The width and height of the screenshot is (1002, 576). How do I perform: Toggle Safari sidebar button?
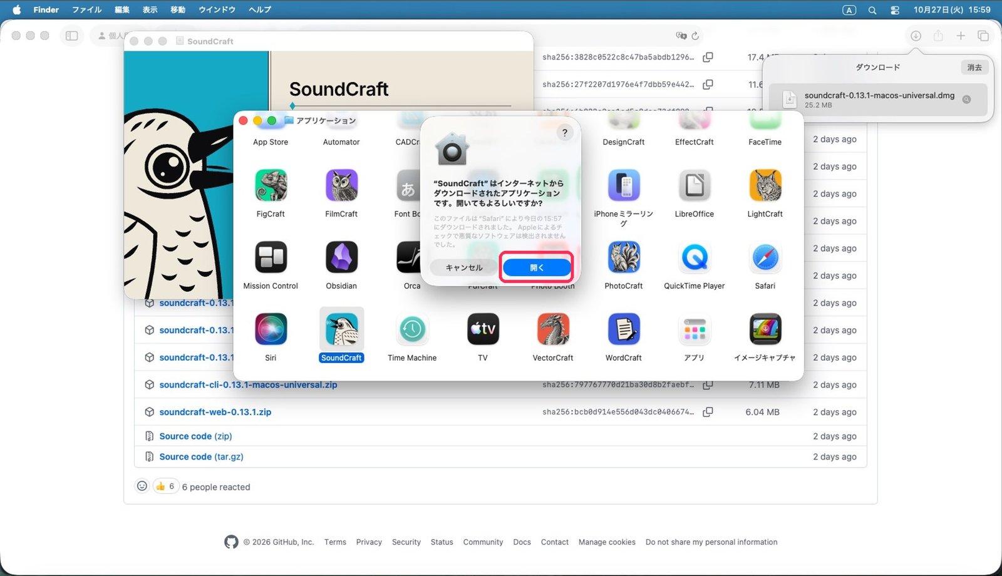(x=72, y=36)
